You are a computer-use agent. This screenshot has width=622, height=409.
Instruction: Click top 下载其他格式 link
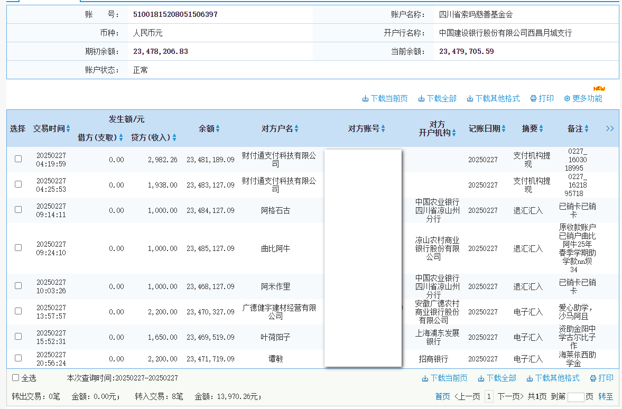click(493, 98)
